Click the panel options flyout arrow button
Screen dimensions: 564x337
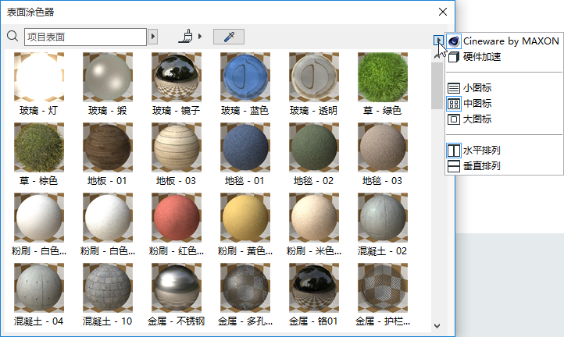[438, 41]
